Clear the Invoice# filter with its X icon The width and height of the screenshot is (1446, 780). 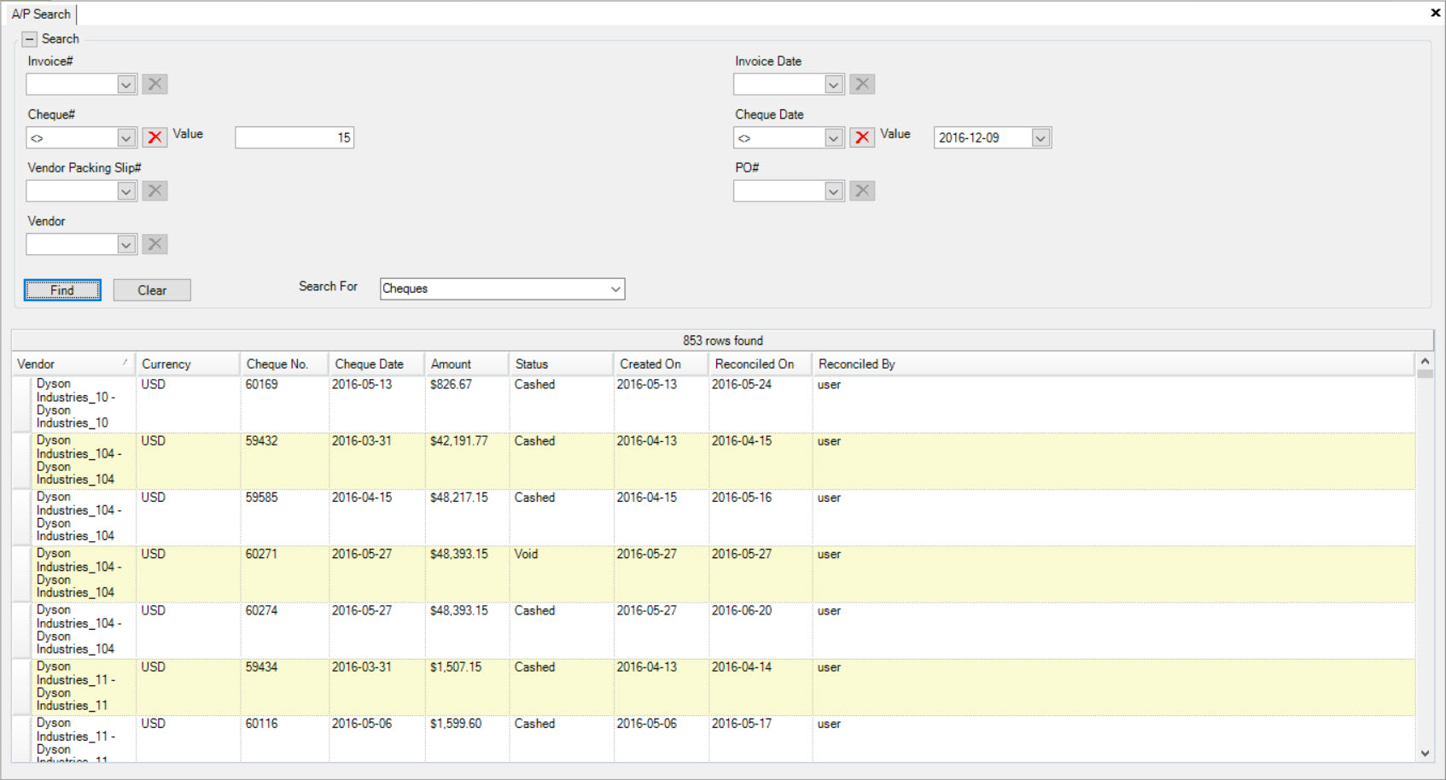pyautogui.click(x=155, y=84)
